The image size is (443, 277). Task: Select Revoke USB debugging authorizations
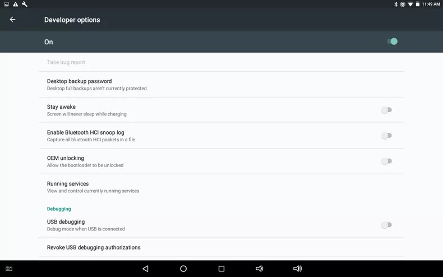click(221, 247)
